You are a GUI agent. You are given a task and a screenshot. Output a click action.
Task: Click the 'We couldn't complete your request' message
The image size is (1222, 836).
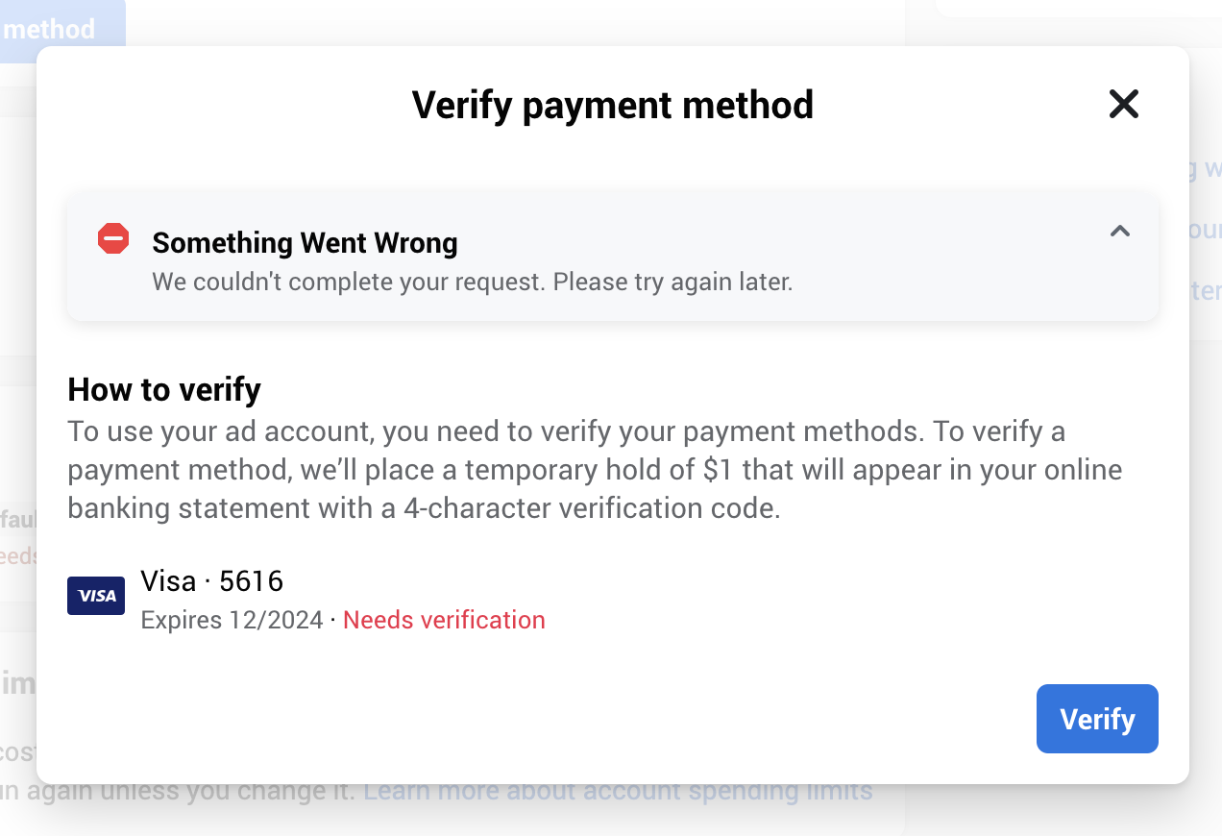point(350,283)
